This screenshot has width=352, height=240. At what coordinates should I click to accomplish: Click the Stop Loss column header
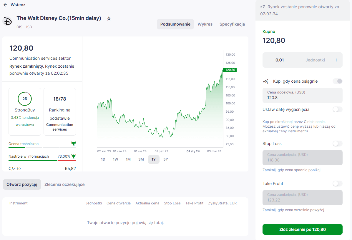point(172,203)
